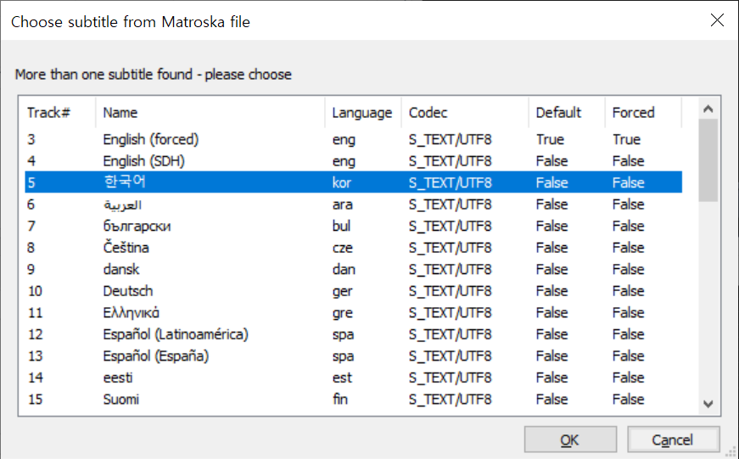Click Forced 'False' in track 11 row
The width and height of the screenshot is (739, 459).
tap(628, 313)
